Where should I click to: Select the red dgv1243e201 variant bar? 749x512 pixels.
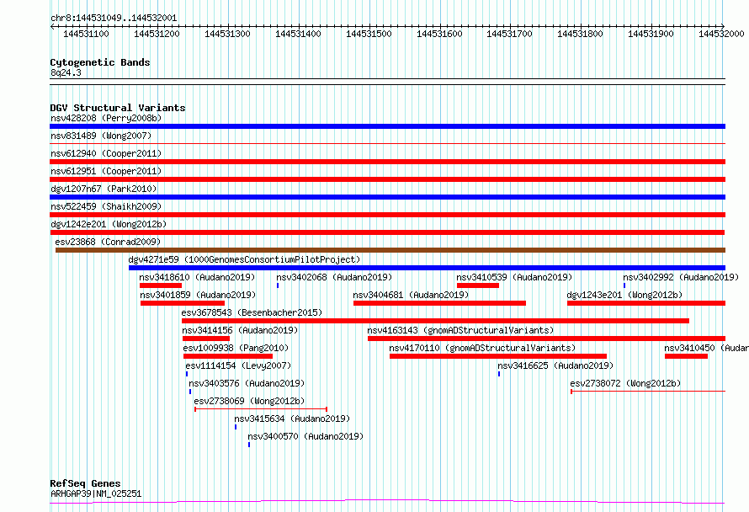pos(646,303)
